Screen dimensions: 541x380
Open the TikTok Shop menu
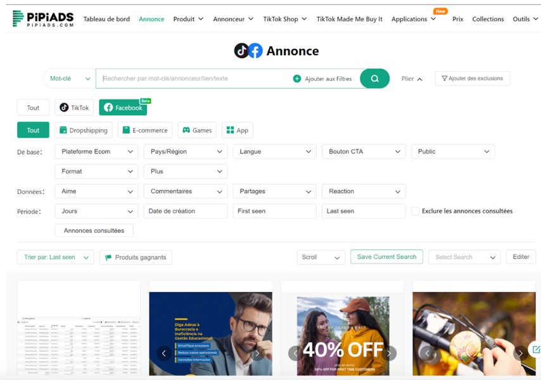point(285,19)
